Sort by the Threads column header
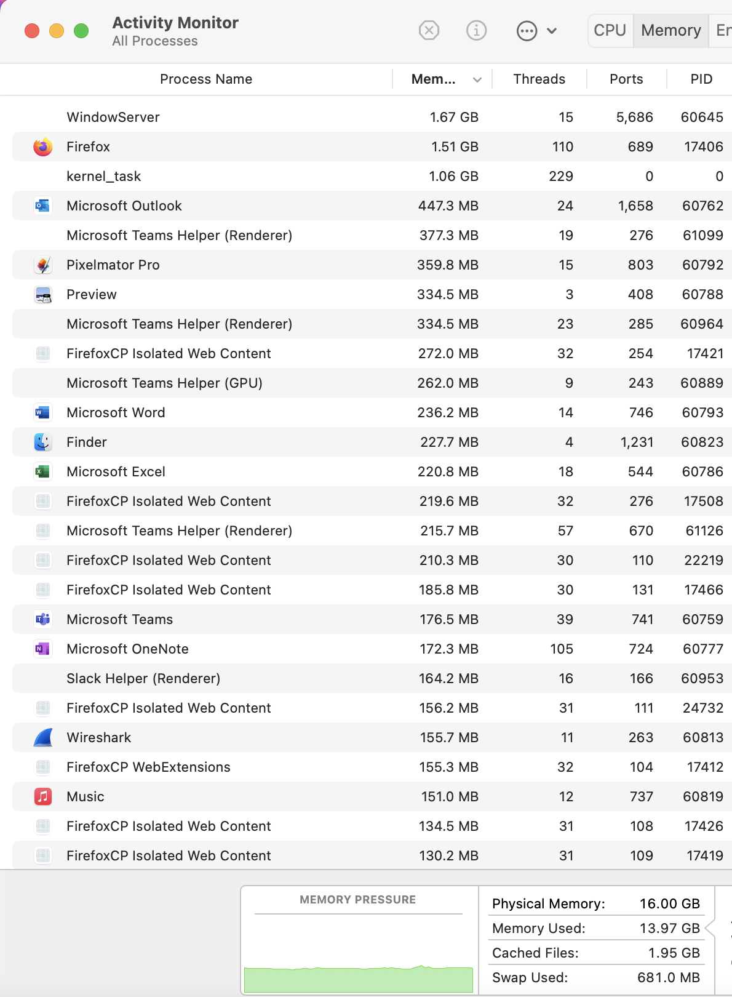 539,79
